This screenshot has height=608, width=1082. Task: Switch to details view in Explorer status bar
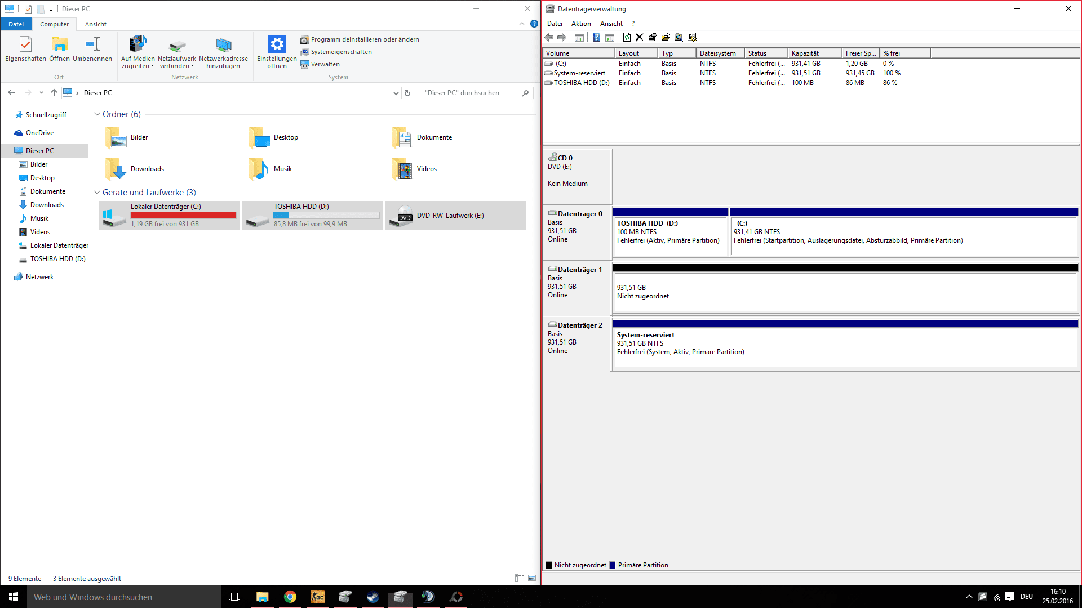[520, 578]
